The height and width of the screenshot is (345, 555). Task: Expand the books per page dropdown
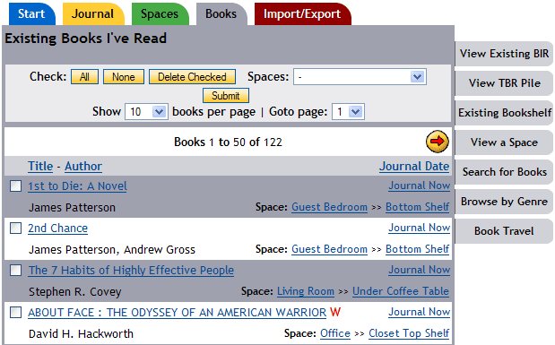(x=146, y=112)
